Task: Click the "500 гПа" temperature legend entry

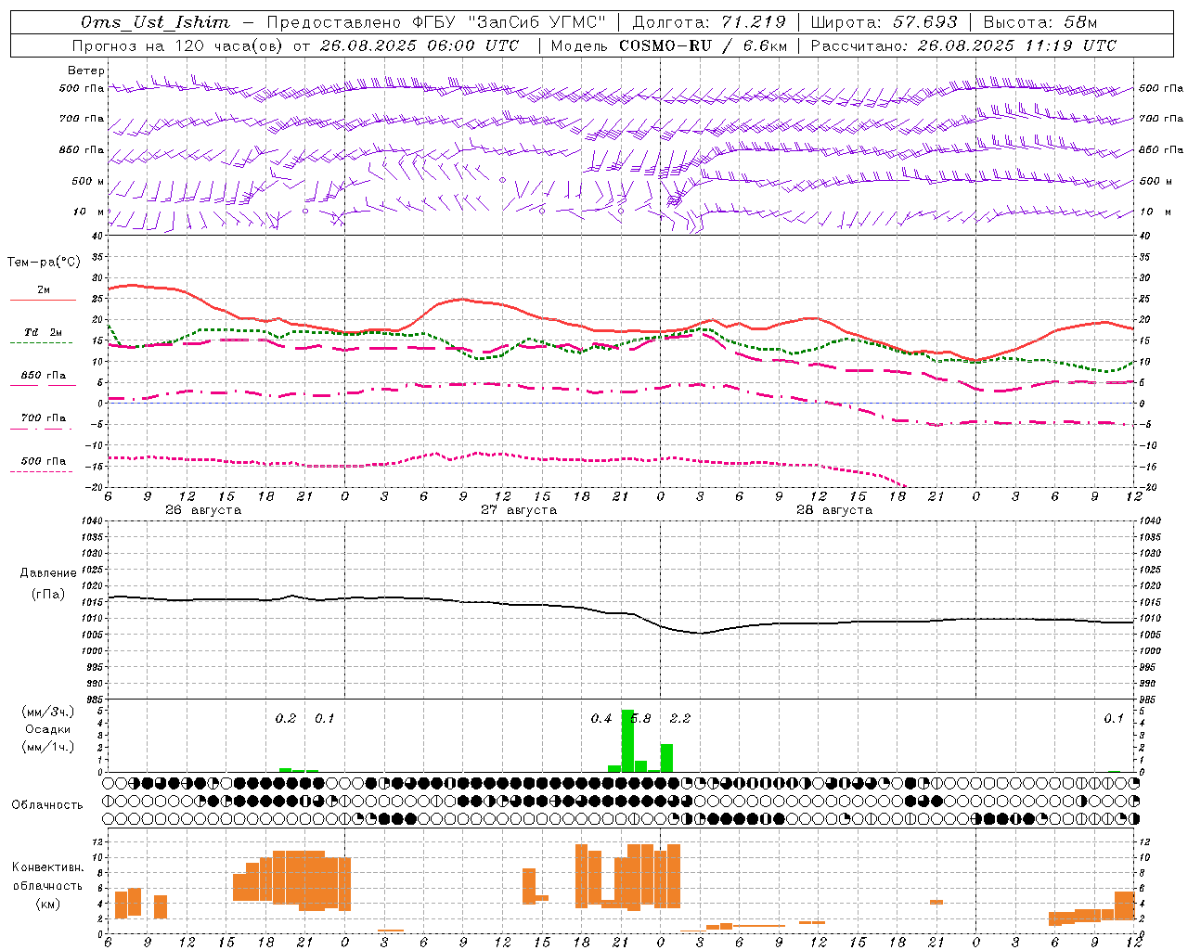Action: click(x=44, y=461)
